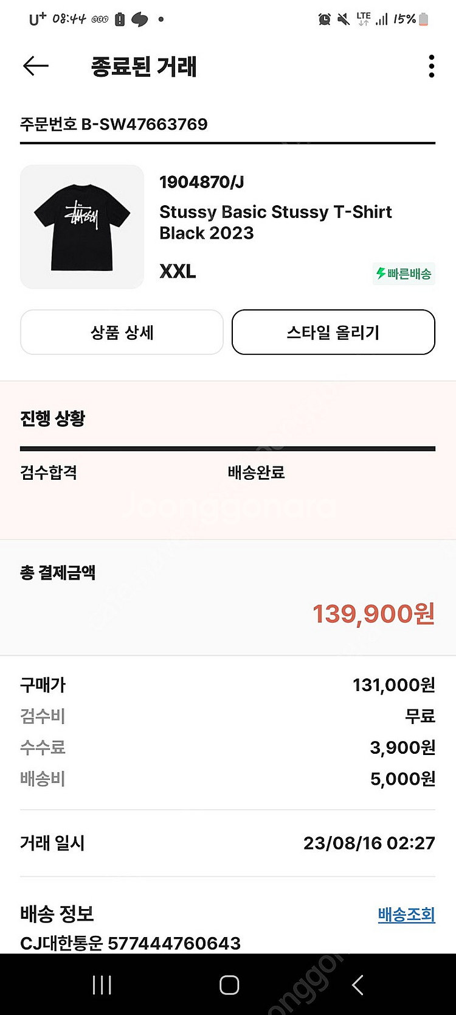The image size is (456, 1015).
Task: Tap the Android back navigation chevron
Action: (x=358, y=985)
